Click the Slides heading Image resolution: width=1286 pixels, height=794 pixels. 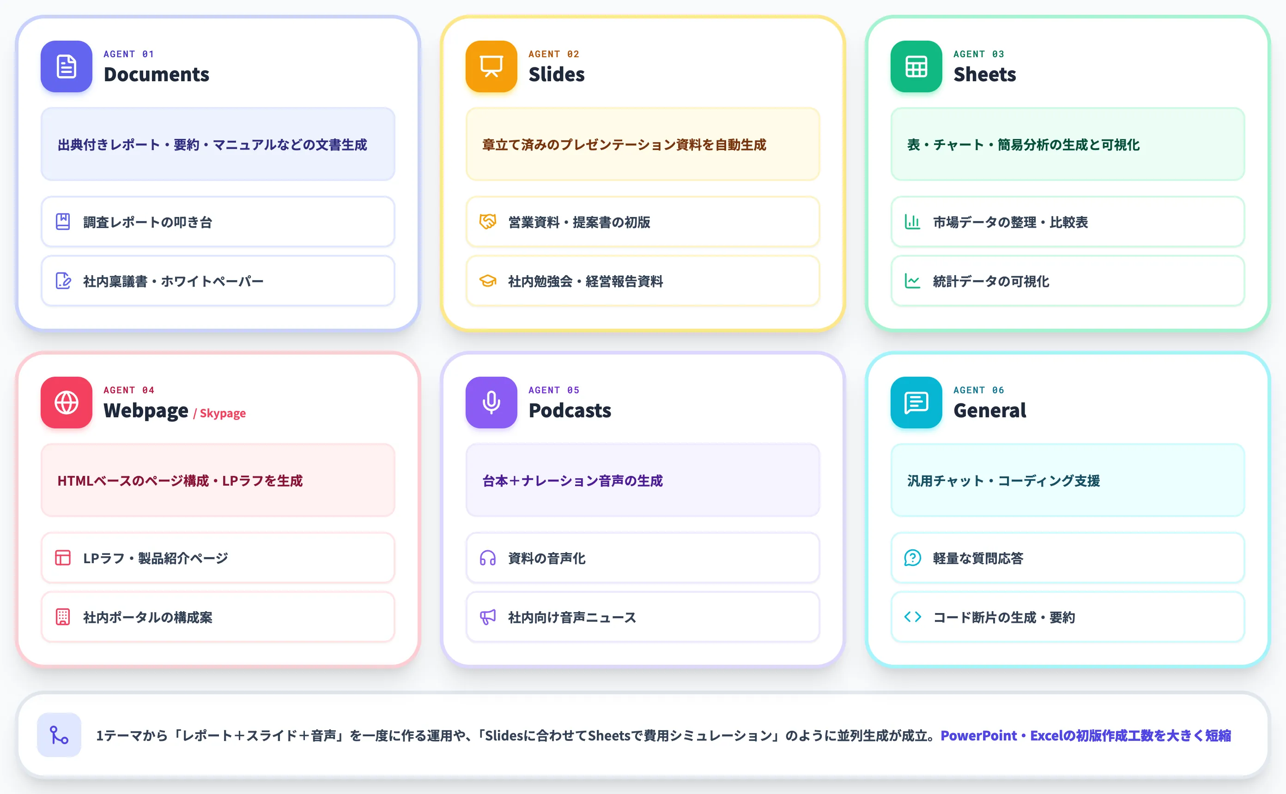click(x=556, y=75)
